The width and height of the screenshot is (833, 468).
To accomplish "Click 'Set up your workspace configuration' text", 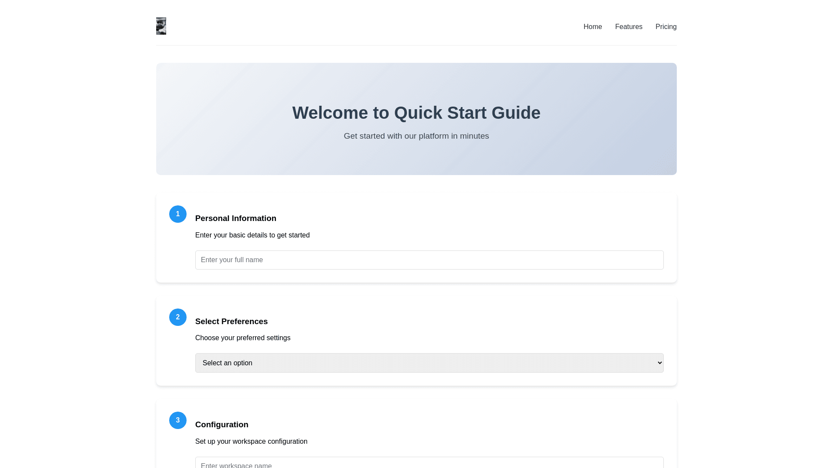I will tap(251, 442).
